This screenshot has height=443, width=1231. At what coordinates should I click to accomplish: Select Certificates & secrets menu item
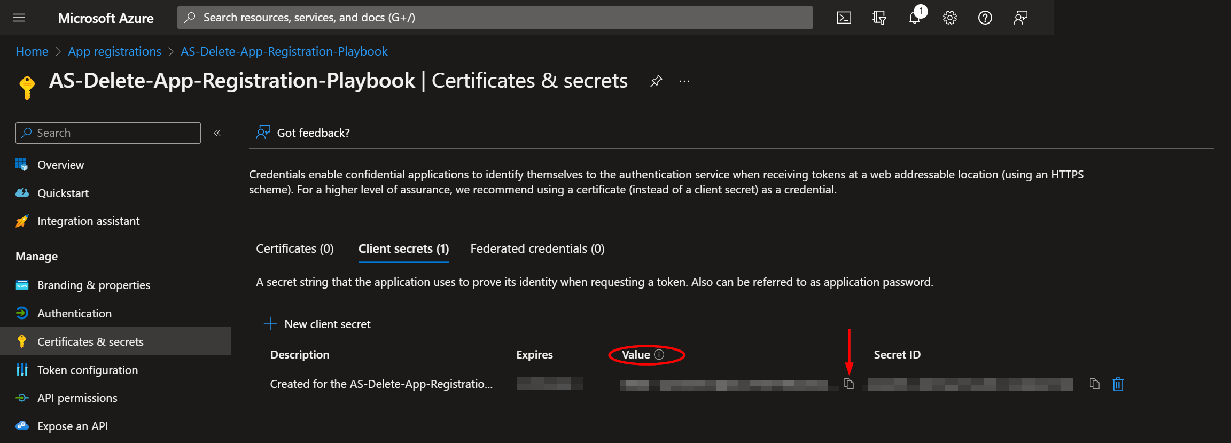115,341
